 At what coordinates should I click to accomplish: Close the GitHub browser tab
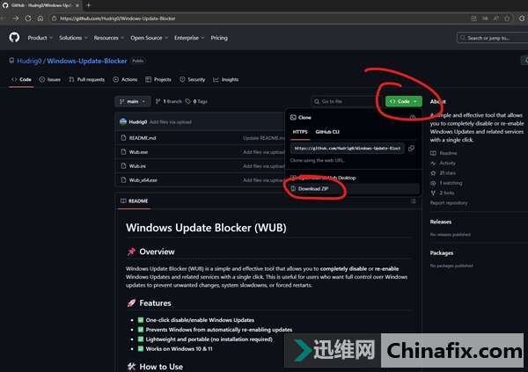coord(77,5)
